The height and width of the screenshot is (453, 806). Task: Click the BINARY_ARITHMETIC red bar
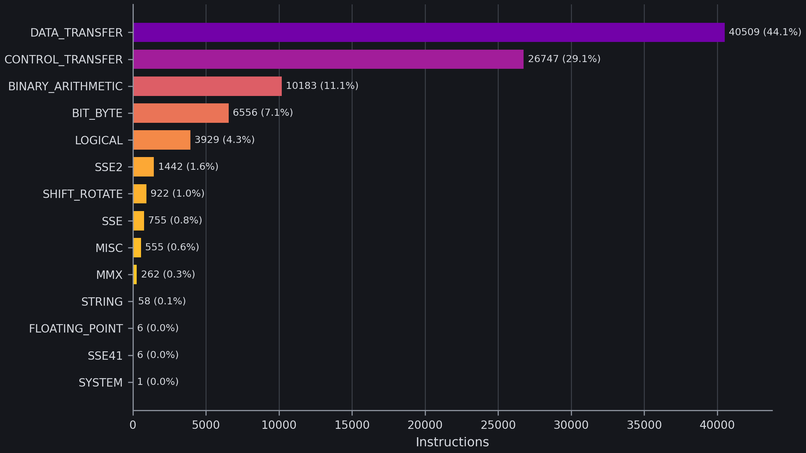208,86
